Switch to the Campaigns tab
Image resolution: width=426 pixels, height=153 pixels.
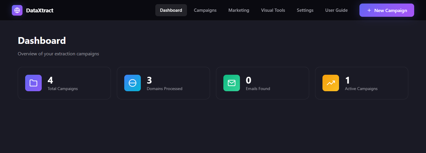click(205, 10)
